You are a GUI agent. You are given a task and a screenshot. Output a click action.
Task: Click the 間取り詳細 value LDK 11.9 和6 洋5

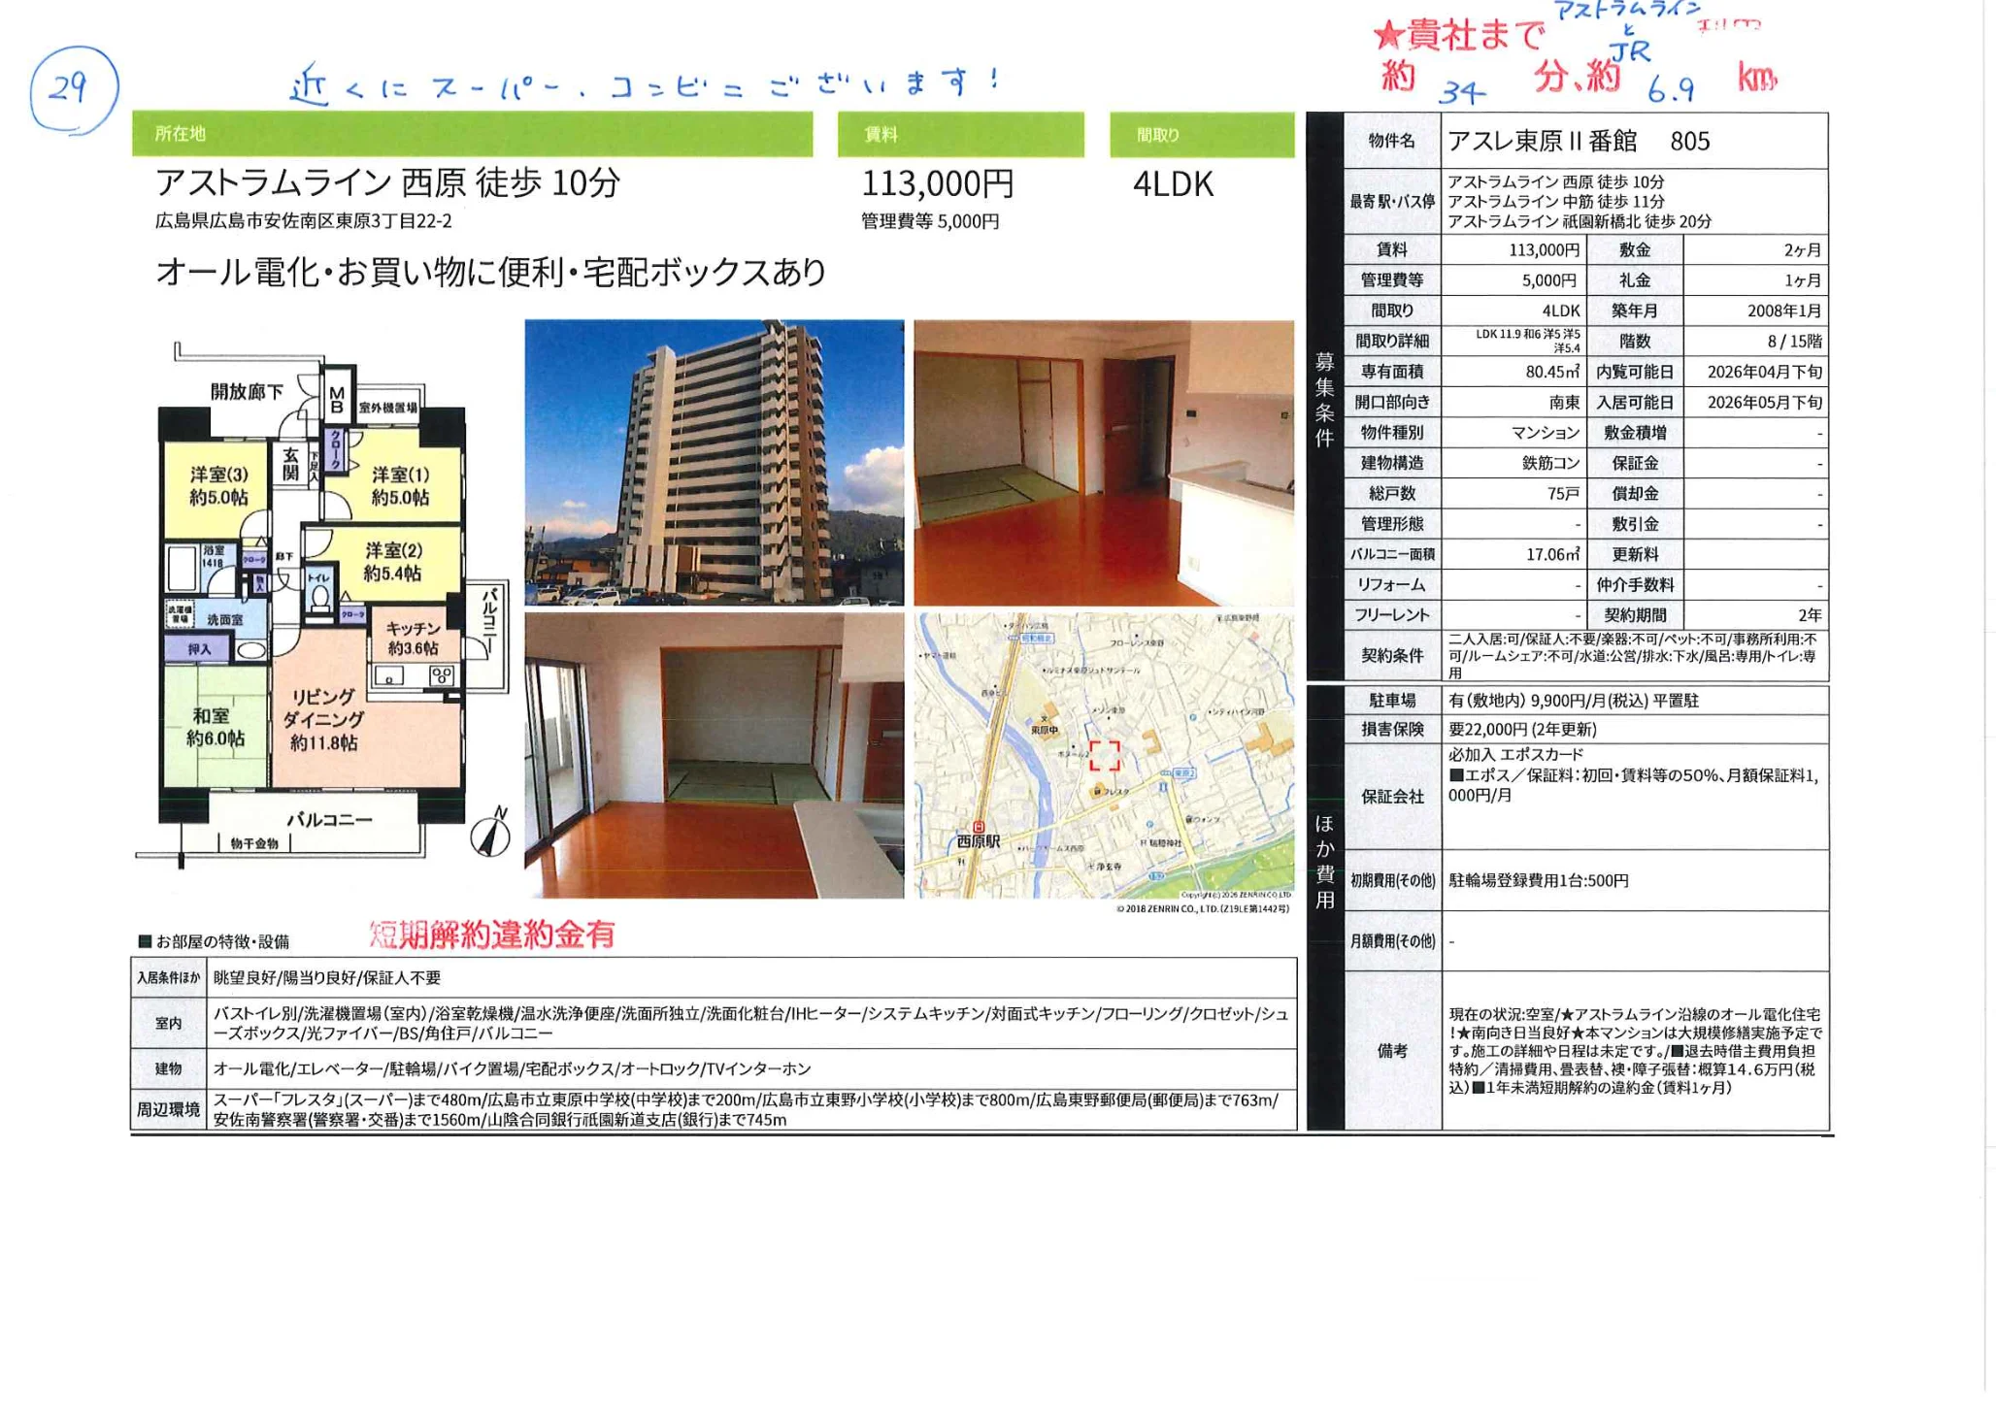click(x=1527, y=341)
